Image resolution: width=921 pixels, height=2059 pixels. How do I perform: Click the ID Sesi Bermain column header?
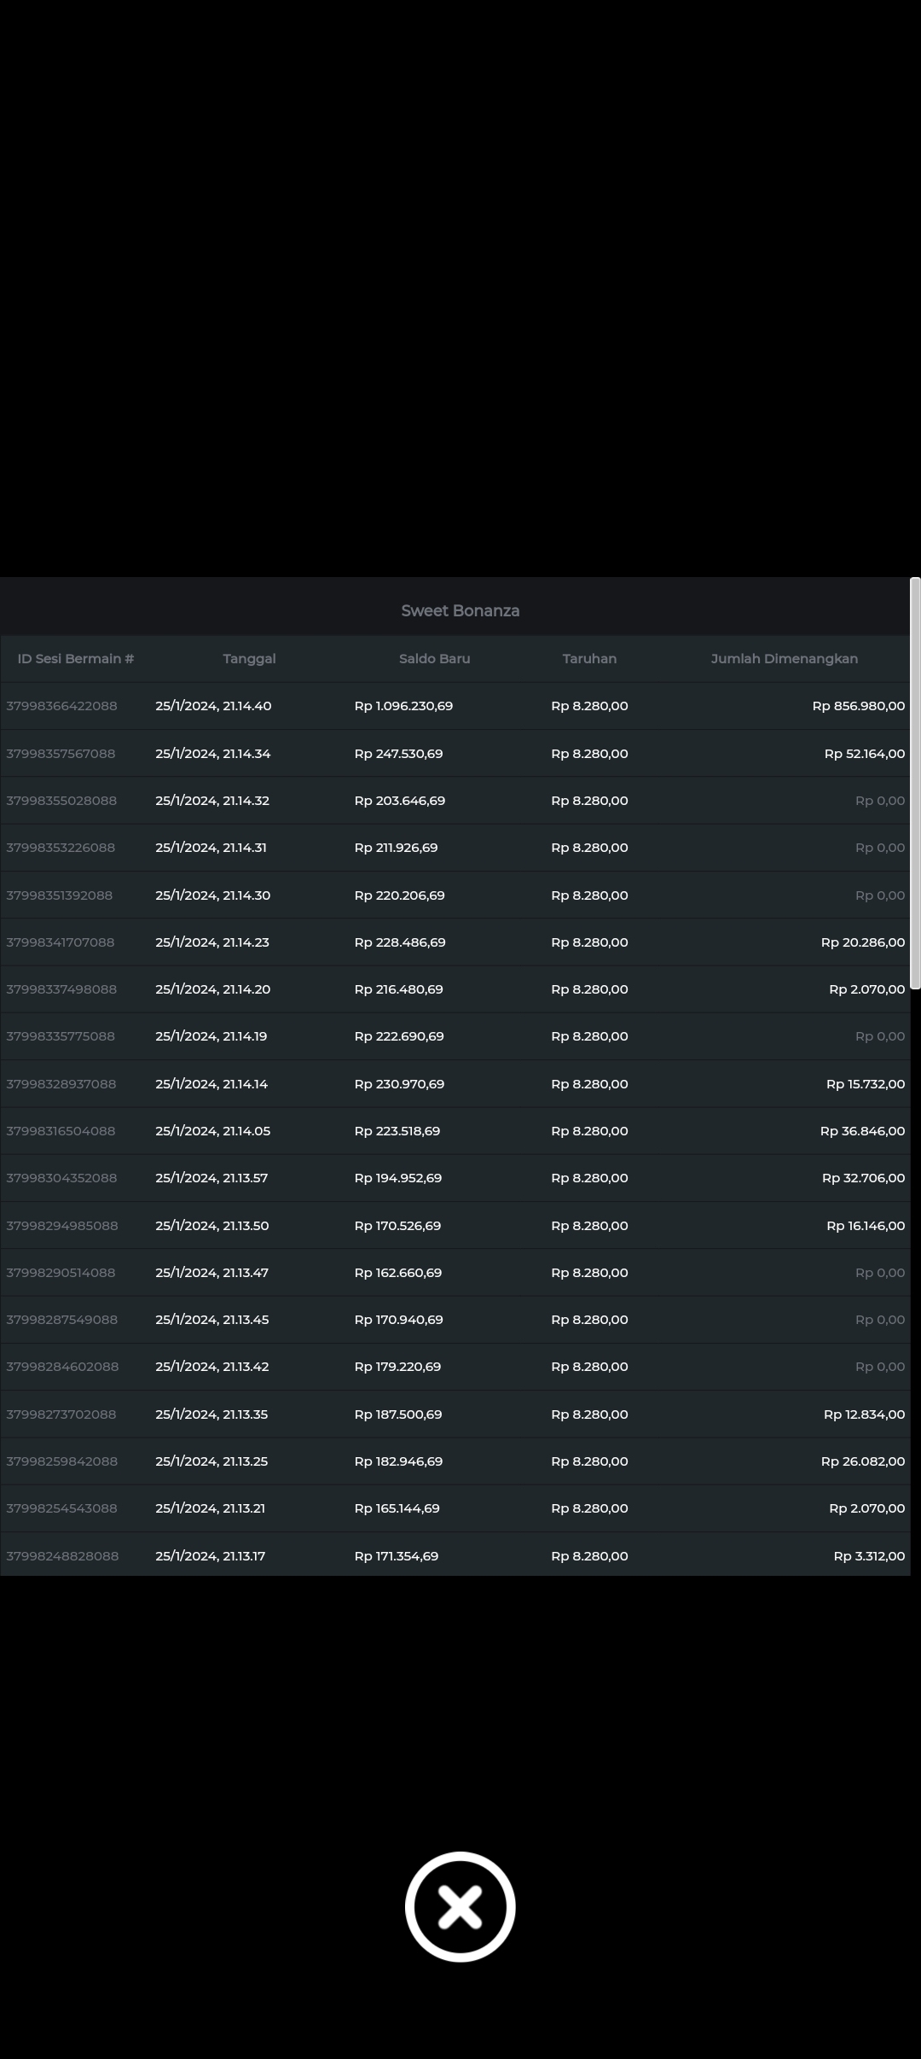(x=76, y=658)
